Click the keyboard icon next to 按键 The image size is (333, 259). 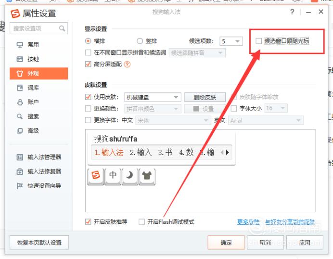click(x=20, y=59)
